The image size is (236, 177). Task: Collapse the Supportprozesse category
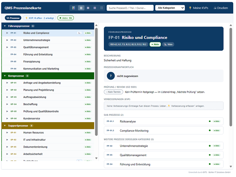[x=5, y=126]
